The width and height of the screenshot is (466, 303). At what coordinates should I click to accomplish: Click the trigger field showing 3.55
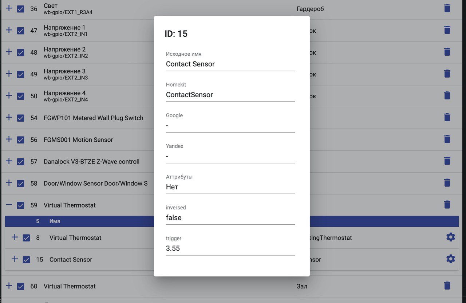click(230, 248)
